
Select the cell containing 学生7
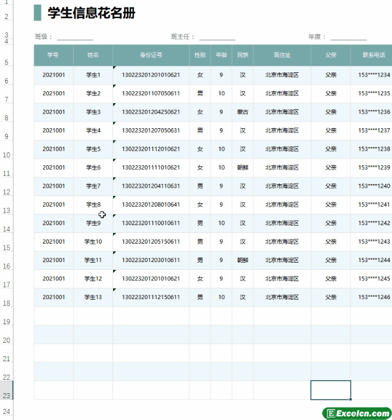click(93, 186)
